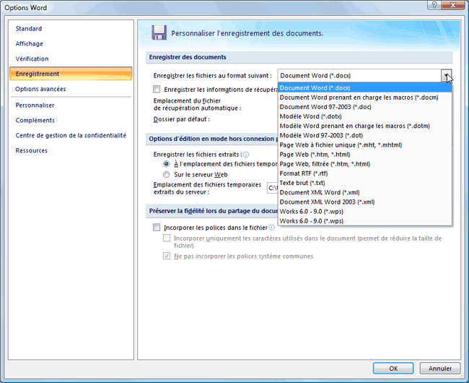Collapse the file format dropdown arrow
The width and height of the screenshot is (469, 383).
447,75
